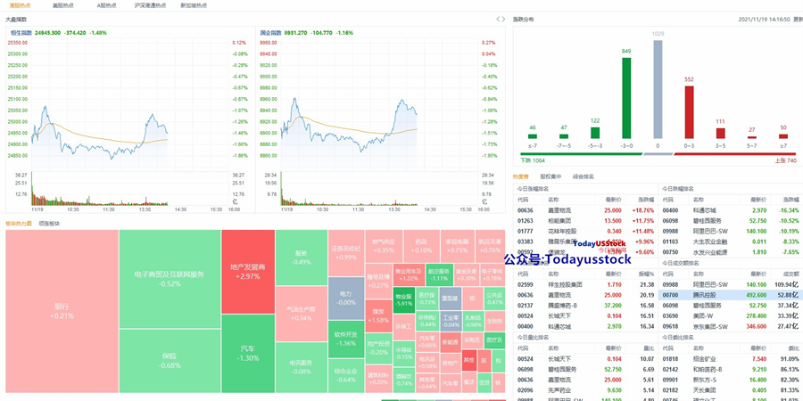Go to previous index charts with the left arrow
803x401 pixels.
[498, 20]
